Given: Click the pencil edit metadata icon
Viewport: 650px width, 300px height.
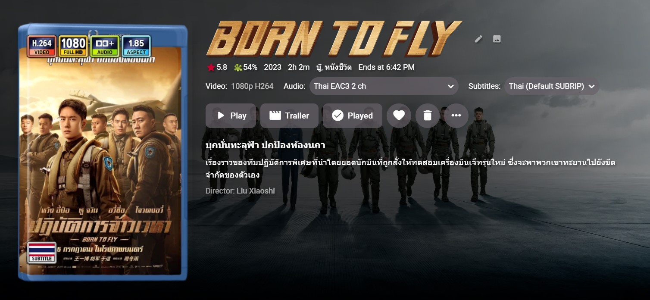Looking at the screenshot, I should coord(478,39).
